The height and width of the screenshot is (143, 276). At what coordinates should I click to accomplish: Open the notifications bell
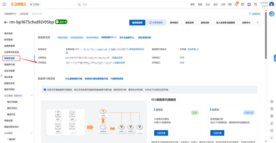pyautogui.click(x=236, y=4)
